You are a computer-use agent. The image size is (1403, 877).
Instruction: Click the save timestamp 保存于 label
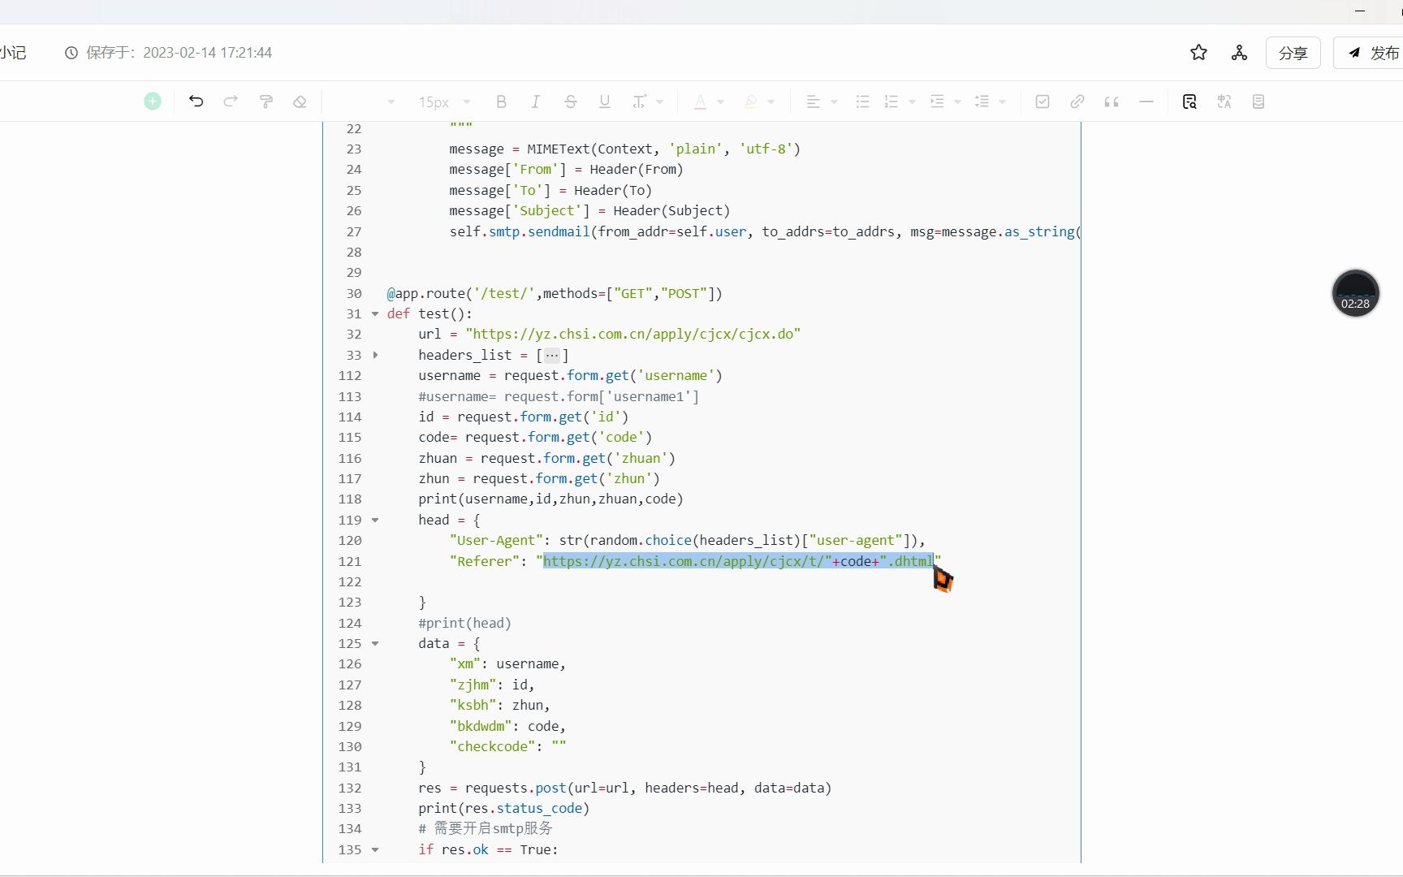(x=179, y=53)
